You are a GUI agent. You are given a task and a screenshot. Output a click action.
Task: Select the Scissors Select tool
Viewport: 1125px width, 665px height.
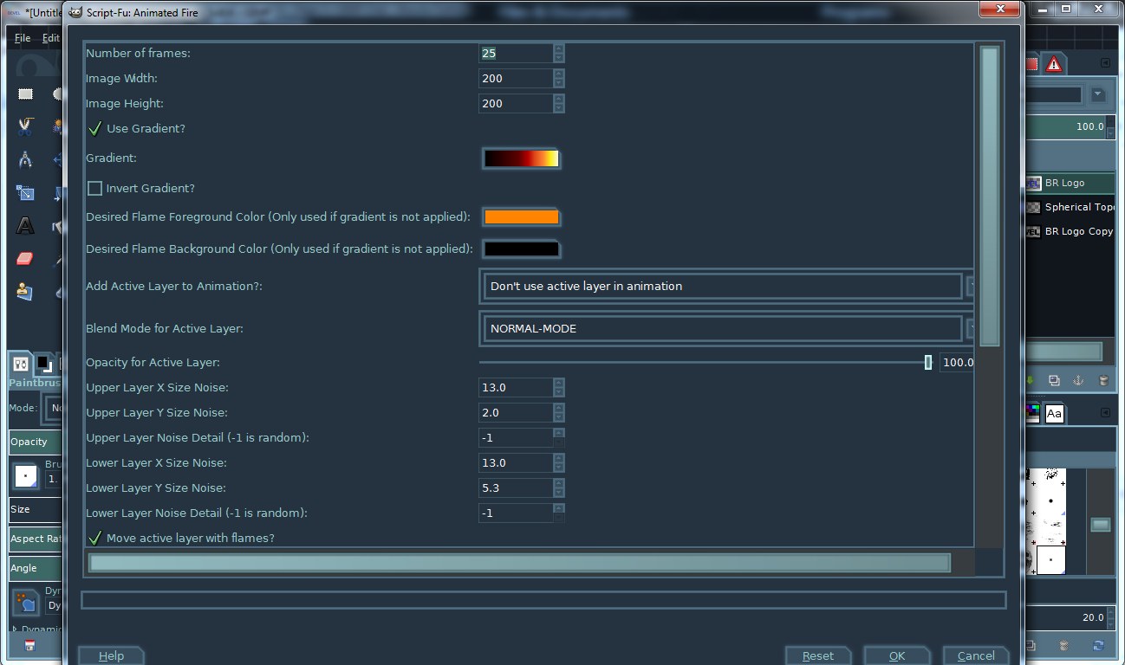pyautogui.click(x=25, y=126)
